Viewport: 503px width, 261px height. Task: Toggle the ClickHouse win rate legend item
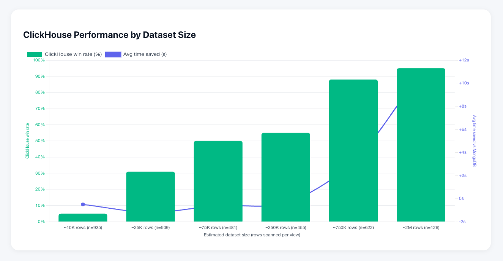click(x=64, y=54)
